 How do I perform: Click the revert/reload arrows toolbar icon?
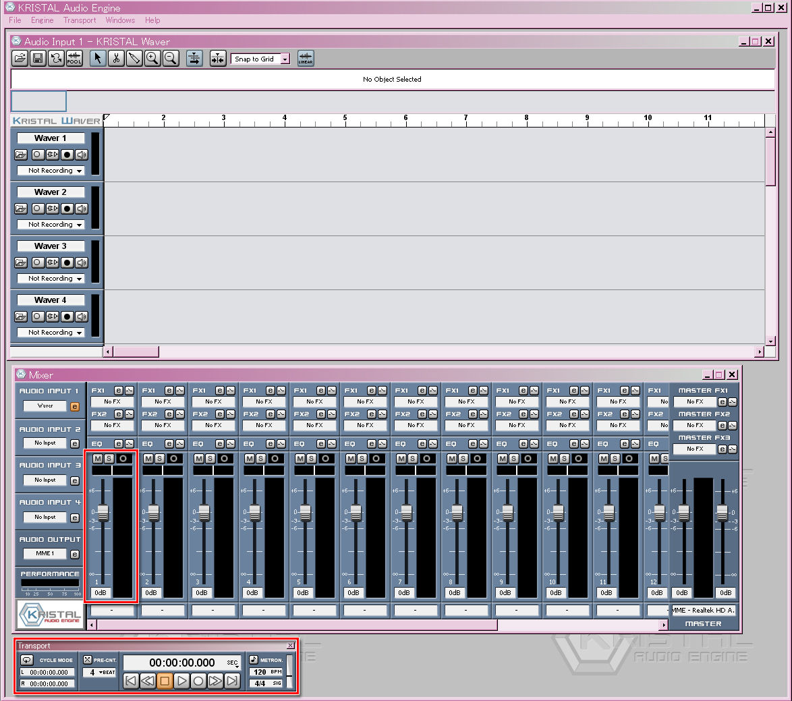(56, 59)
